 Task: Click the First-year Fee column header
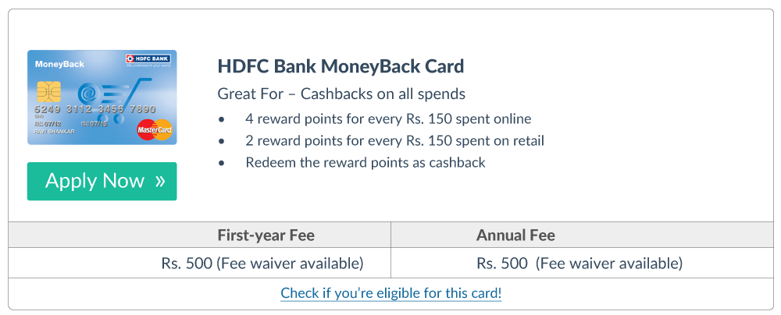(x=266, y=235)
